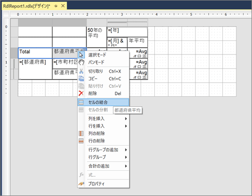The height and width of the screenshot is (196, 252).
Task: Select the =[年] header cell
Action: 127,32
